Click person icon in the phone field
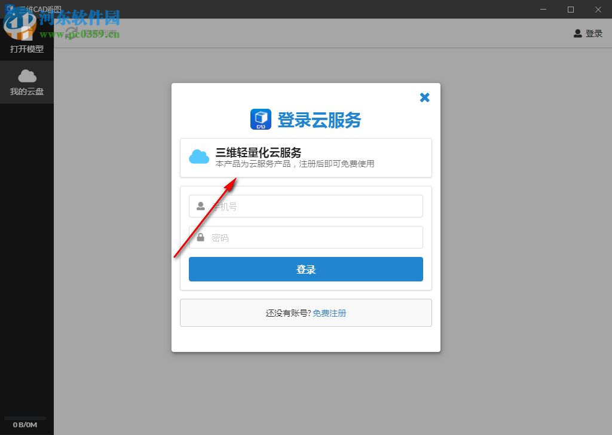Viewport: 612px width, 435px height. (x=200, y=206)
